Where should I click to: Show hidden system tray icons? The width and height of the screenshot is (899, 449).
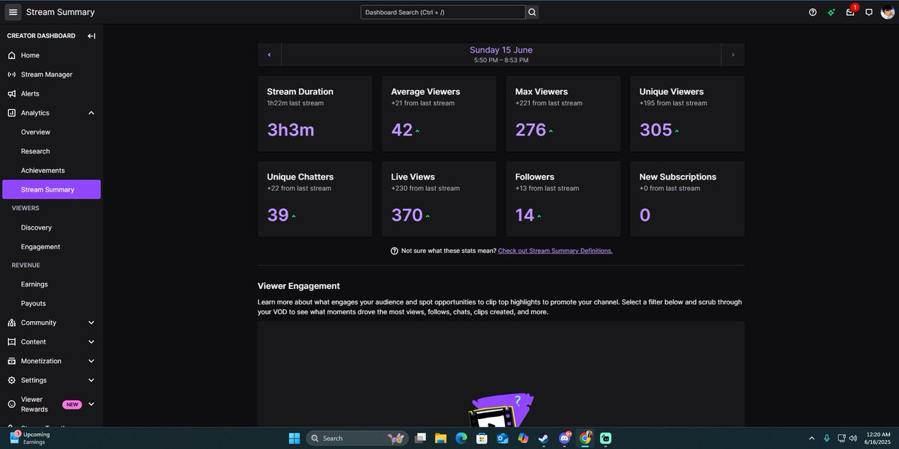click(x=811, y=438)
